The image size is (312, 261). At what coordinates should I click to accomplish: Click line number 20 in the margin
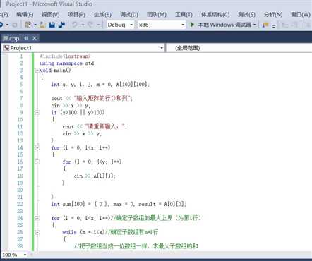point(20,190)
